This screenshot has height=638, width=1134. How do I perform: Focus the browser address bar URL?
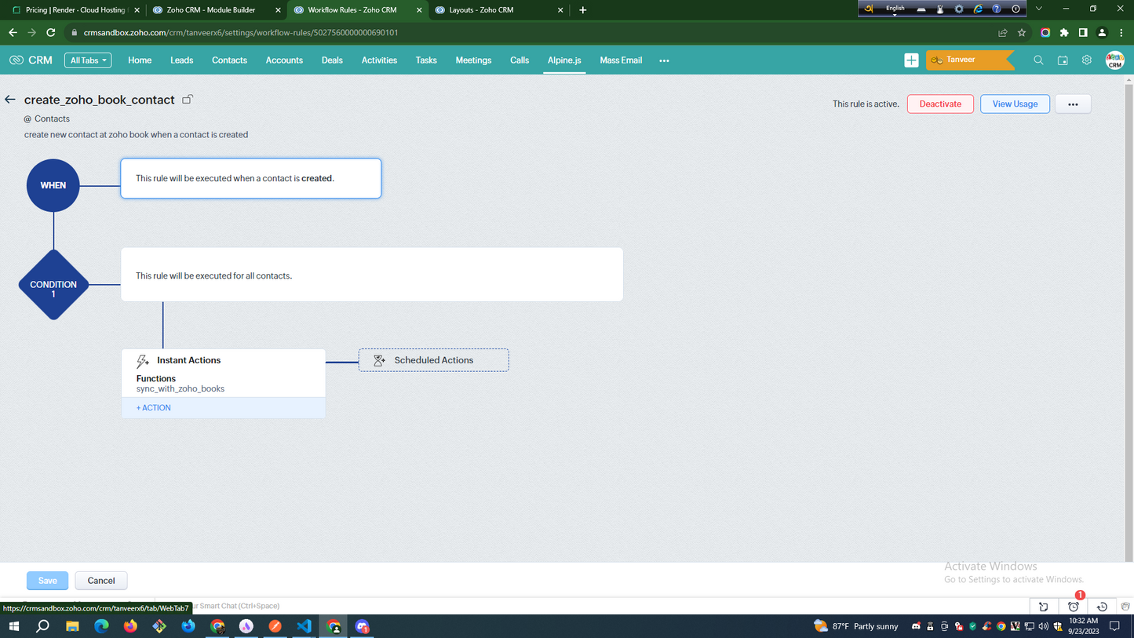coord(240,33)
